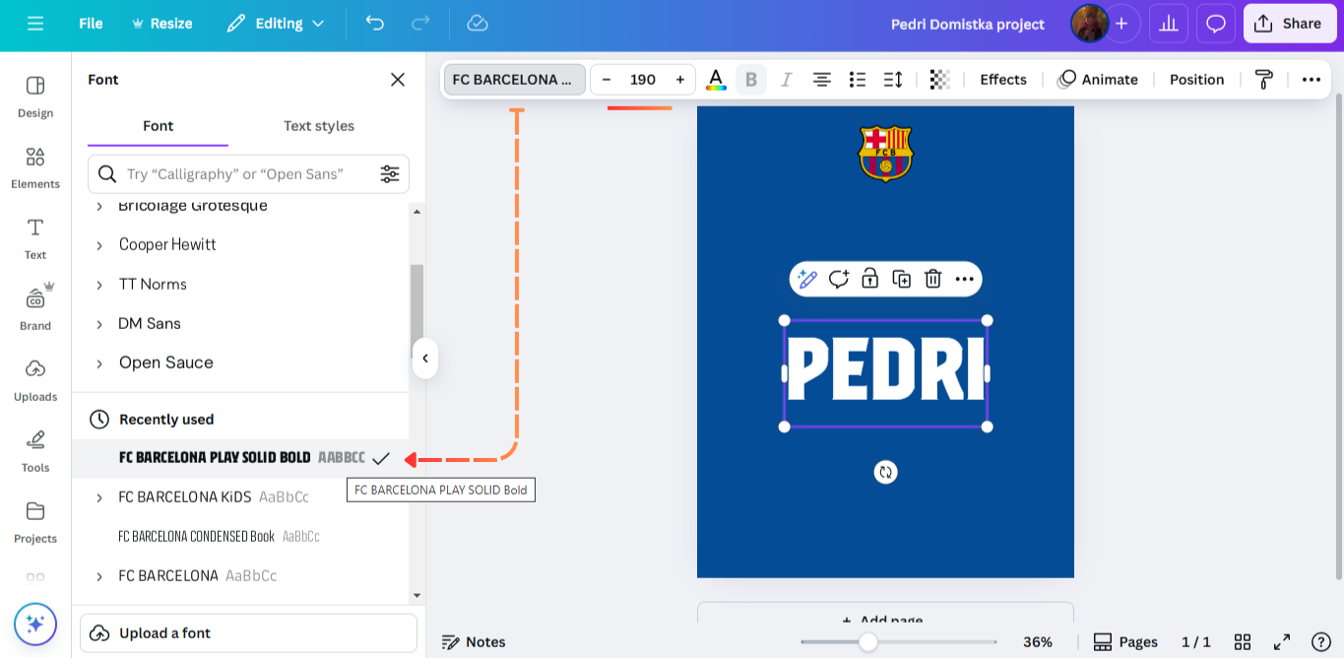The image size is (1344, 658).
Task: Expand the Bricolage Grotesque font family
Action: (x=99, y=206)
